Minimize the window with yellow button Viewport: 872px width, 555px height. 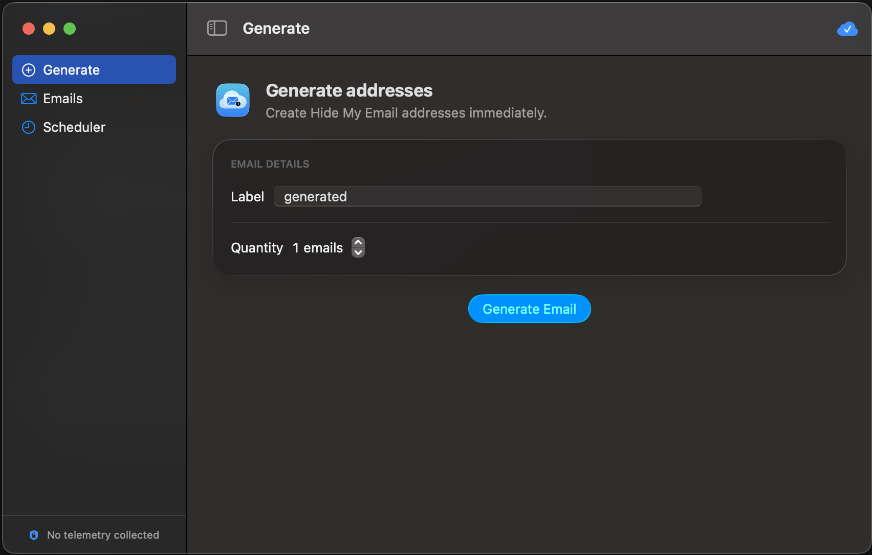49,29
